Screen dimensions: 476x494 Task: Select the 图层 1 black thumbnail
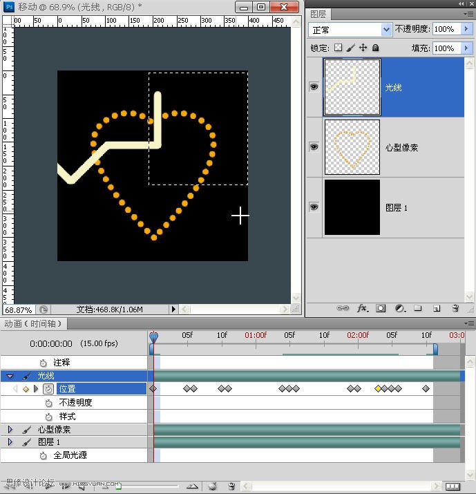[x=352, y=207]
